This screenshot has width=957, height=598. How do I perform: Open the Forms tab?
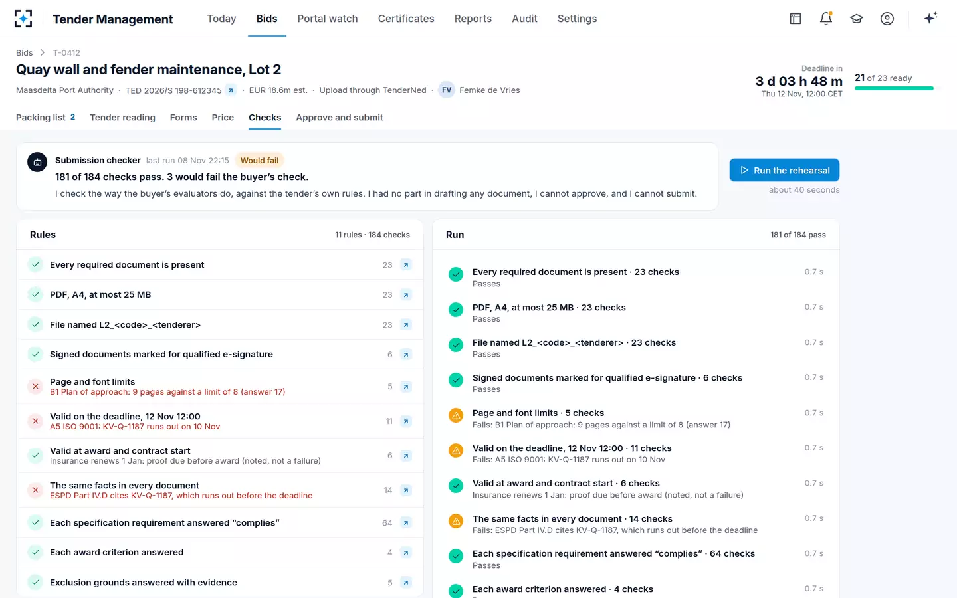(x=183, y=118)
